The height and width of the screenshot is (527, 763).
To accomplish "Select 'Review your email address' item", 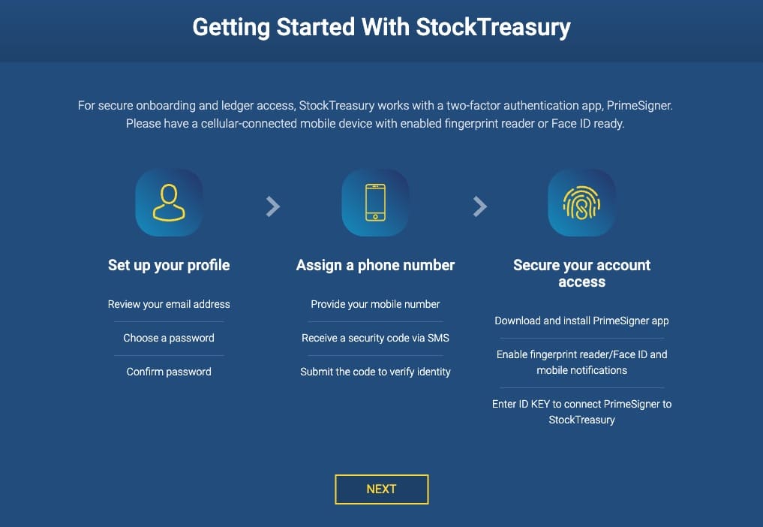I will 168,304.
